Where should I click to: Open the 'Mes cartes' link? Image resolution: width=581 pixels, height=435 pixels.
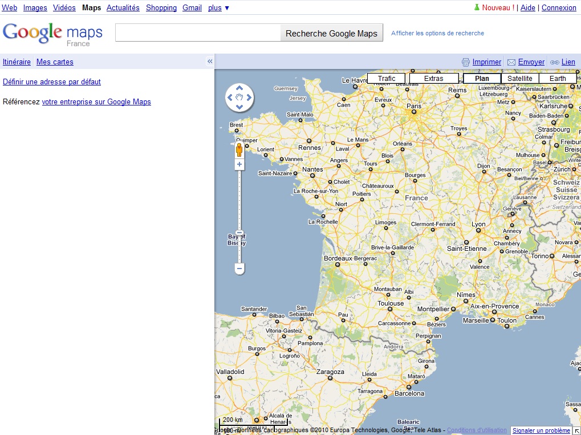tap(55, 62)
